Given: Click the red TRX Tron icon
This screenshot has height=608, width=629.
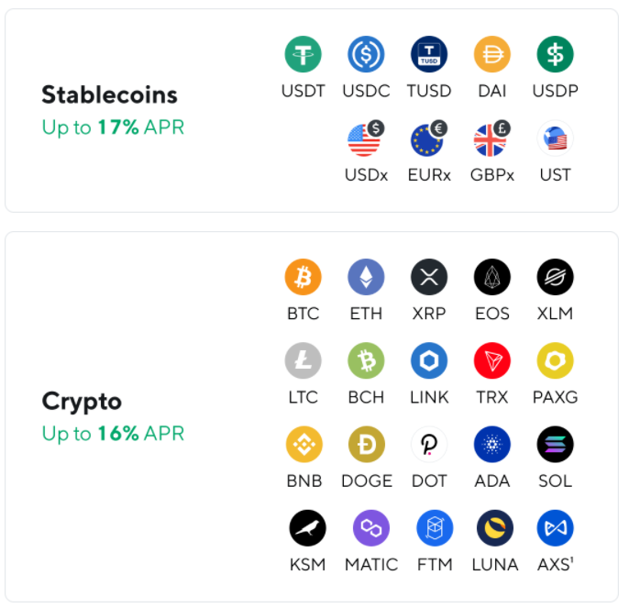Looking at the screenshot, I should point(491,360).
